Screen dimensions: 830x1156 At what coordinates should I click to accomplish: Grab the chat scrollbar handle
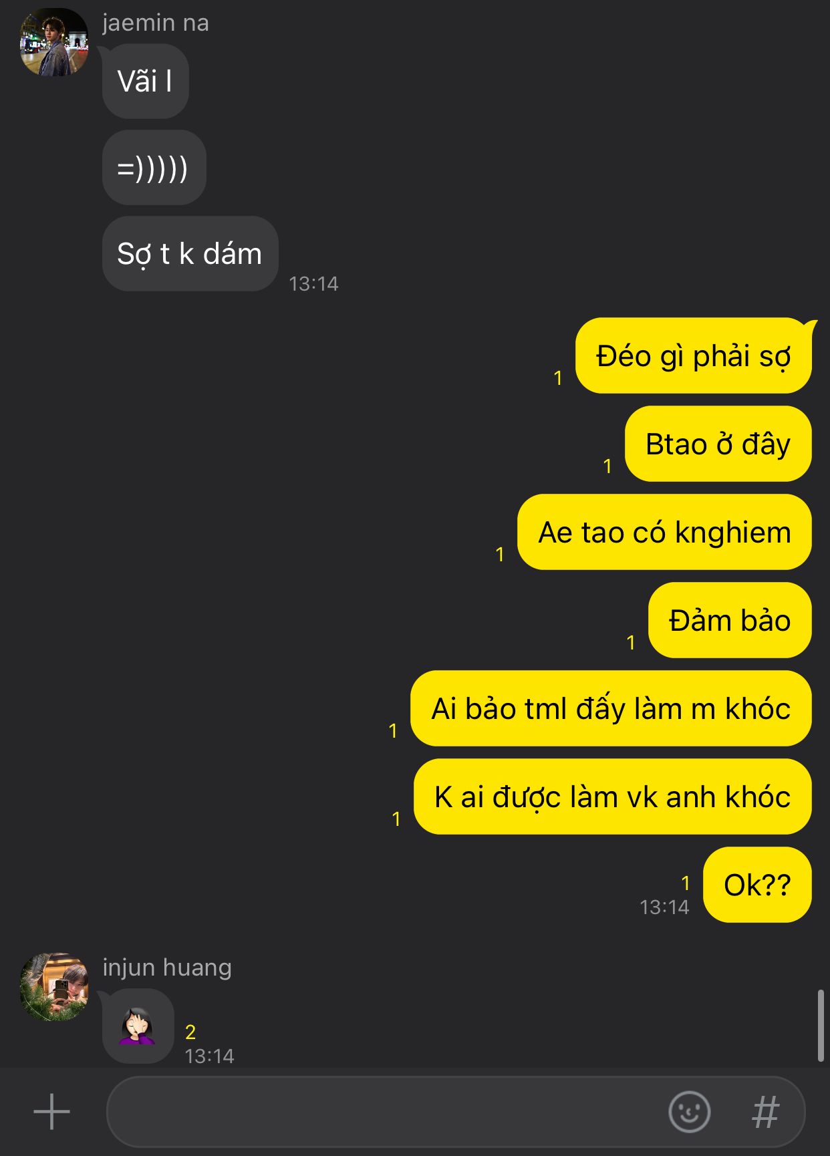(x=821, y=1026)
